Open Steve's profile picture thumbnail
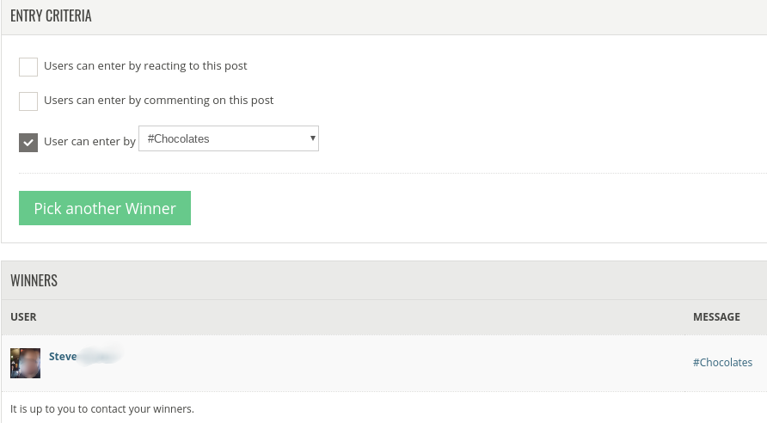This screenshot has height=423, width=767. pos(26,364)
